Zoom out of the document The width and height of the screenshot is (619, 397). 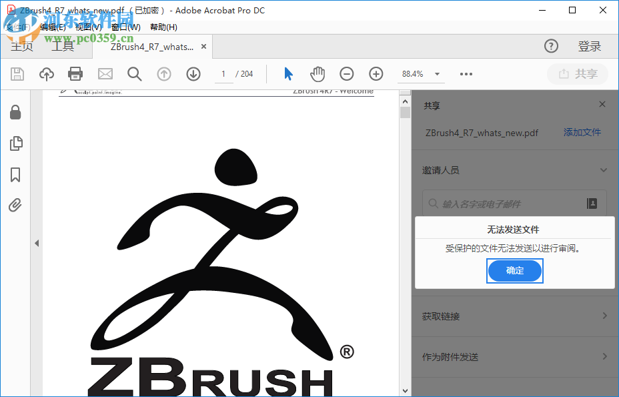(346, 73)
